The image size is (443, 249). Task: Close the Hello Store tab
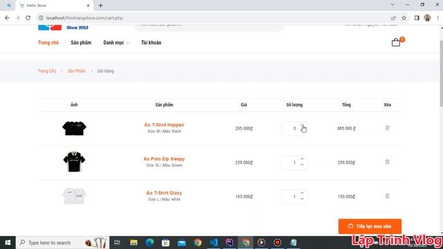(88, 6)
